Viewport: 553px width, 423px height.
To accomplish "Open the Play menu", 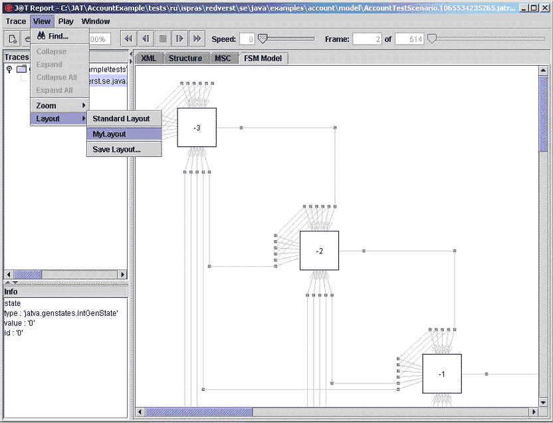I will tap(66, 21).
